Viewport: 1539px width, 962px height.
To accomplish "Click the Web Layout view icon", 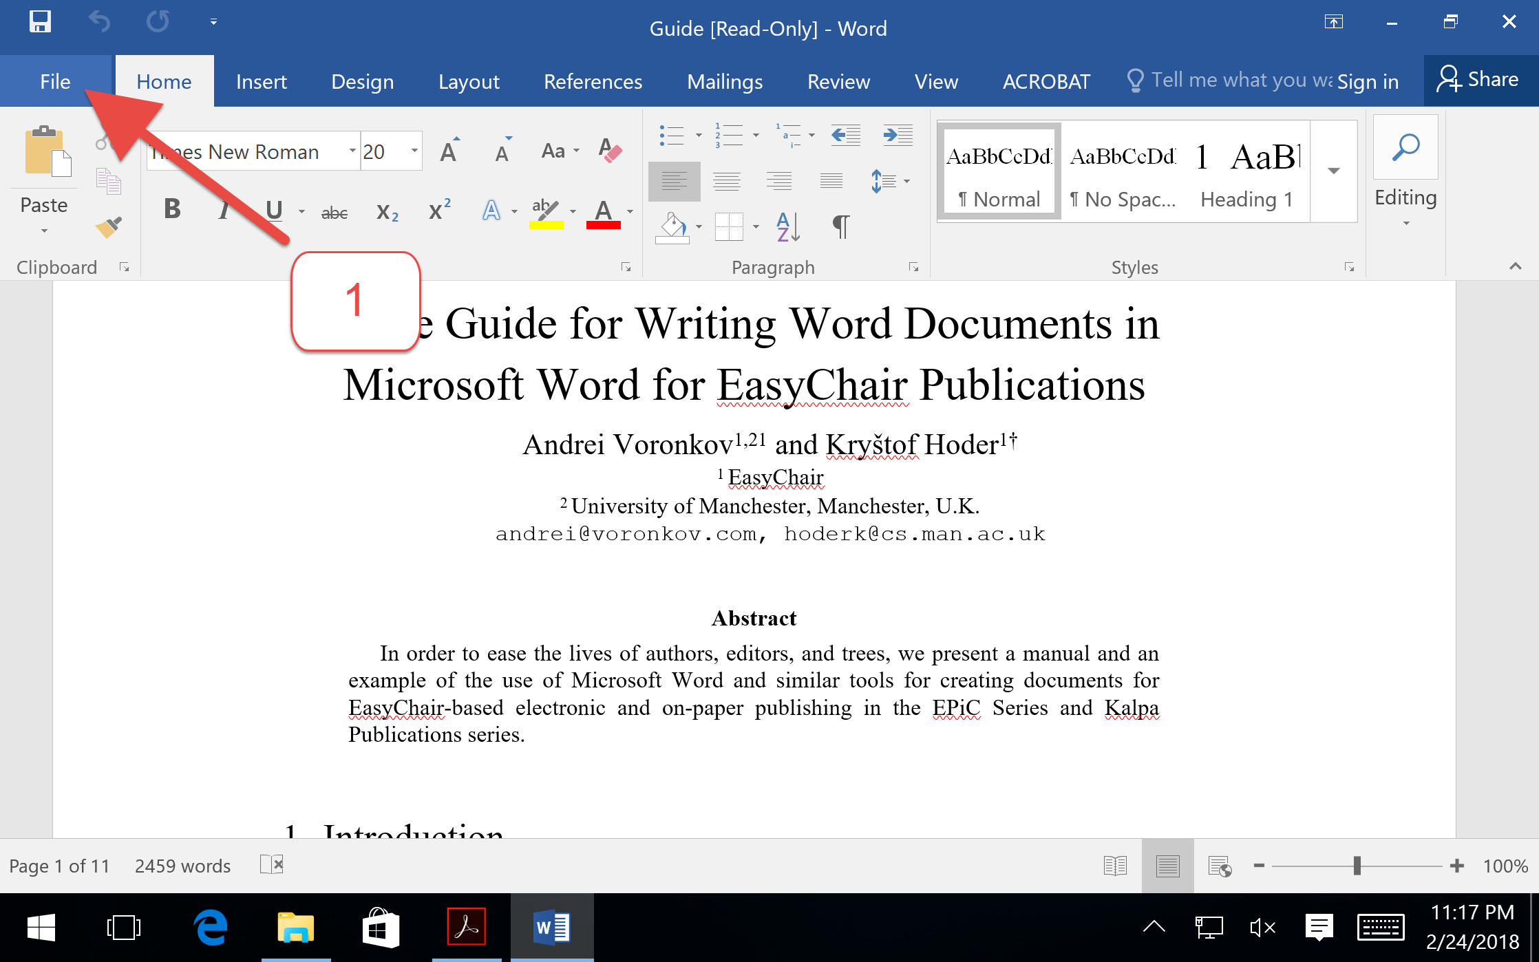I will click(x=1220, y=866).
